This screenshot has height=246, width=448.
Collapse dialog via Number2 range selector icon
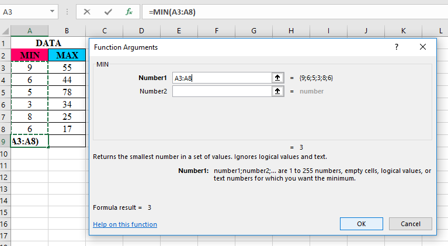[277, 91]
